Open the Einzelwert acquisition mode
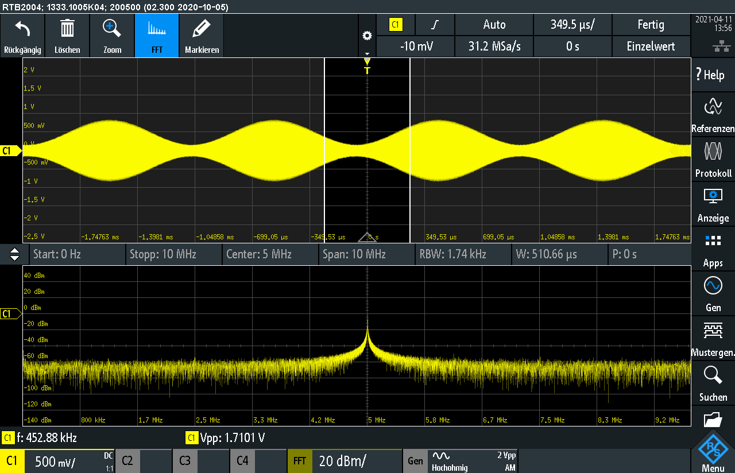Viewport: 735px width, 473px height. 651,46
